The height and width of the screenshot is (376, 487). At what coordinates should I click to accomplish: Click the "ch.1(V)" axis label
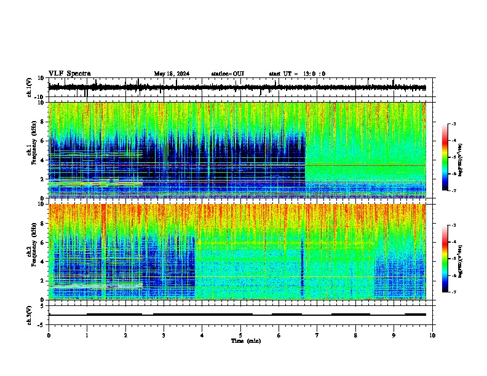(30, 87)
